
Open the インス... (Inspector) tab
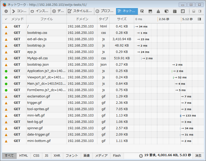[40, 11]
